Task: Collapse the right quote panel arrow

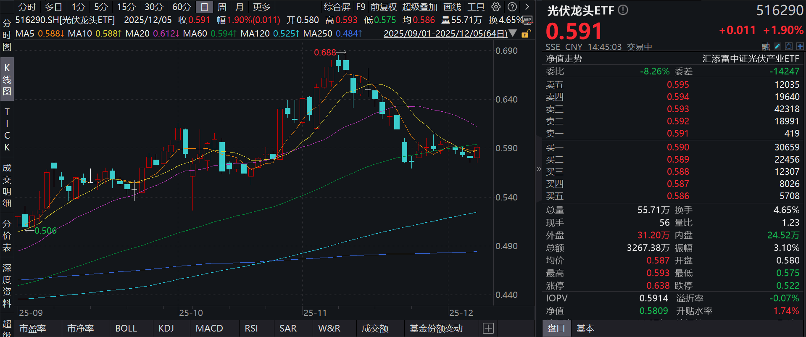Action: 539,169
